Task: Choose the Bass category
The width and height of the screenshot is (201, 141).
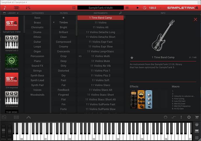Action: point(37,18)
